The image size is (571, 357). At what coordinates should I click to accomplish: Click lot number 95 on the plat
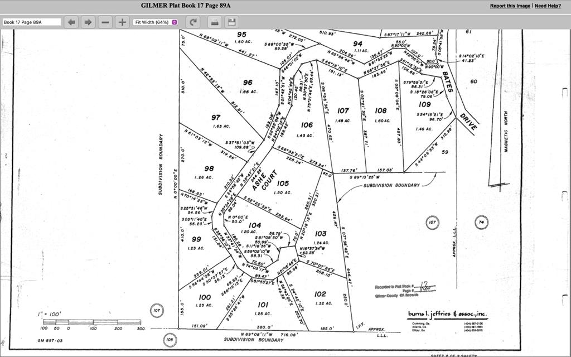(x=241, y=35)
